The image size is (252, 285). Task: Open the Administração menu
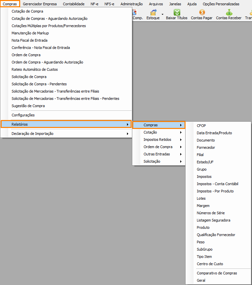tap(131, 4)
